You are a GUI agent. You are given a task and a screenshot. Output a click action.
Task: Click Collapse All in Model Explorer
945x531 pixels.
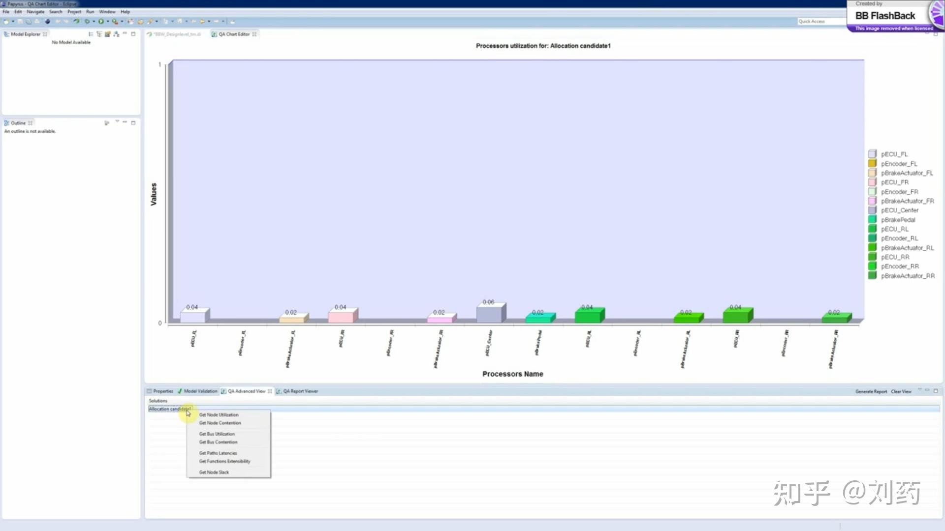[91, 34]
